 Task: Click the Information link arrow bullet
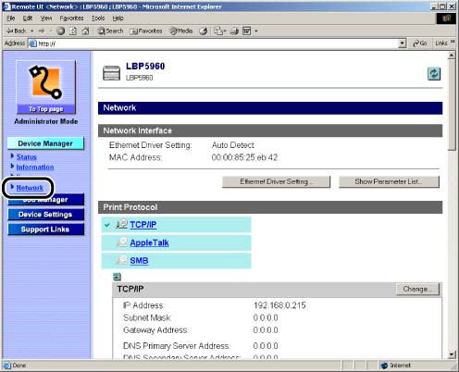click(12, 167)
